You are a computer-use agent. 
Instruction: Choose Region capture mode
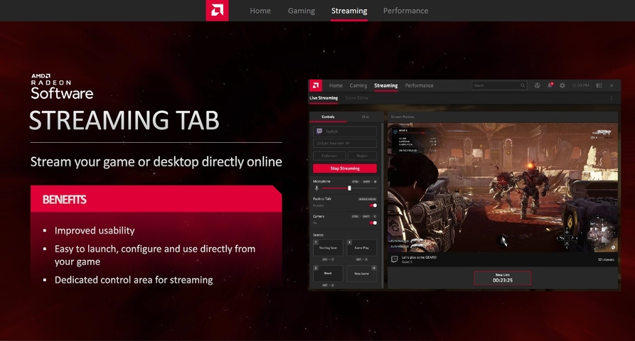click(362, 156)
